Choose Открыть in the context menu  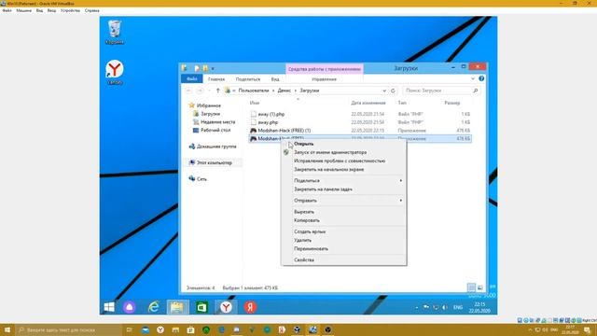coord(304,144)
